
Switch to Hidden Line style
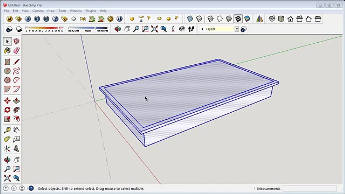point(220,19)
